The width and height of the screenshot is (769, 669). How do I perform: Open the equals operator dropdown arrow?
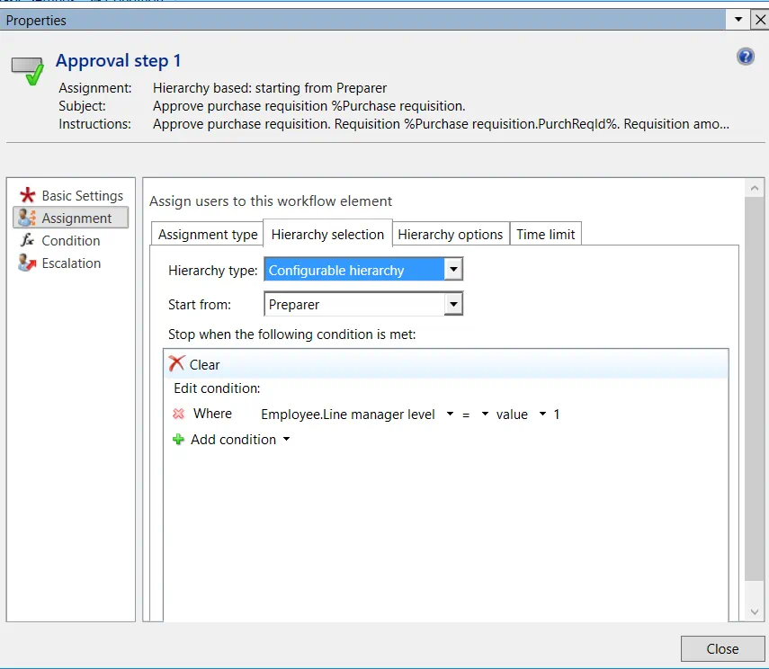[x=485, y=414]
